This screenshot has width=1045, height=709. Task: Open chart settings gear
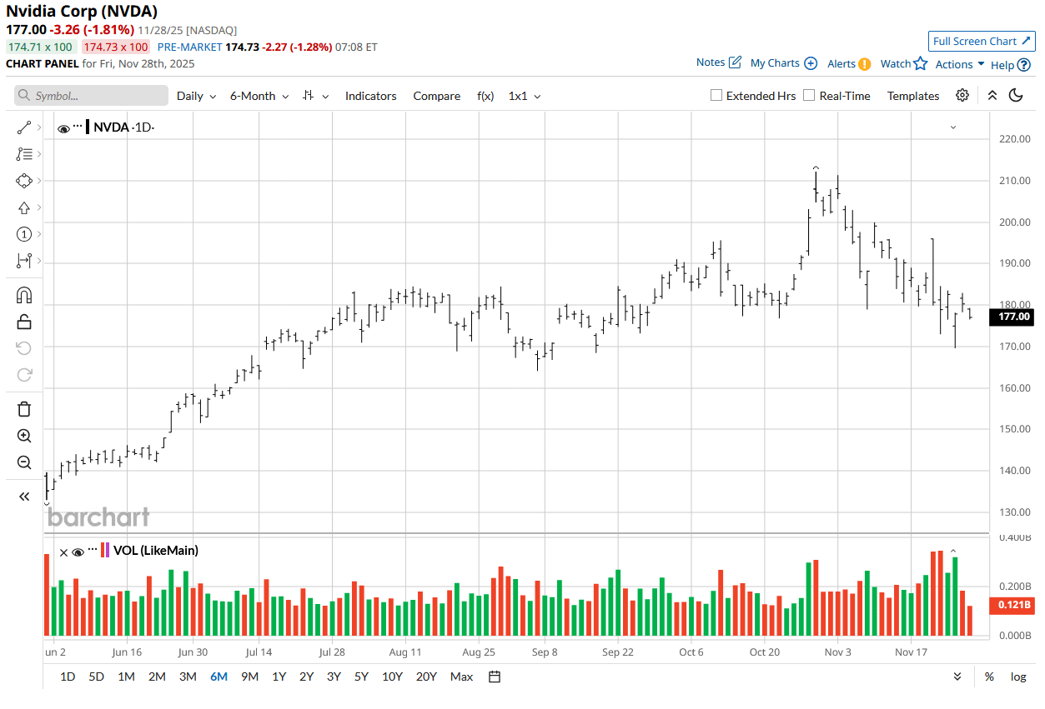tap(962, 96)
